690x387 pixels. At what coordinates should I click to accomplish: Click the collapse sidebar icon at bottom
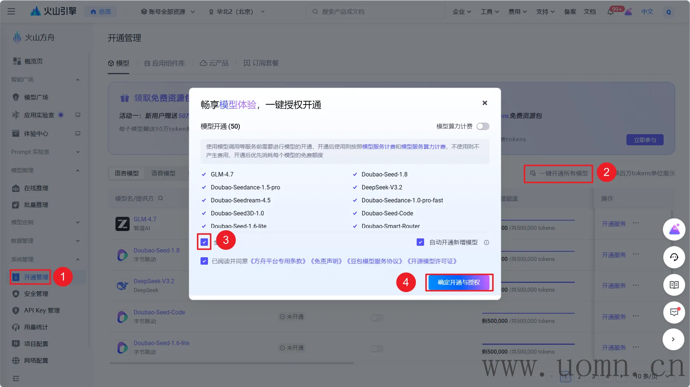[x=16, y=378]
